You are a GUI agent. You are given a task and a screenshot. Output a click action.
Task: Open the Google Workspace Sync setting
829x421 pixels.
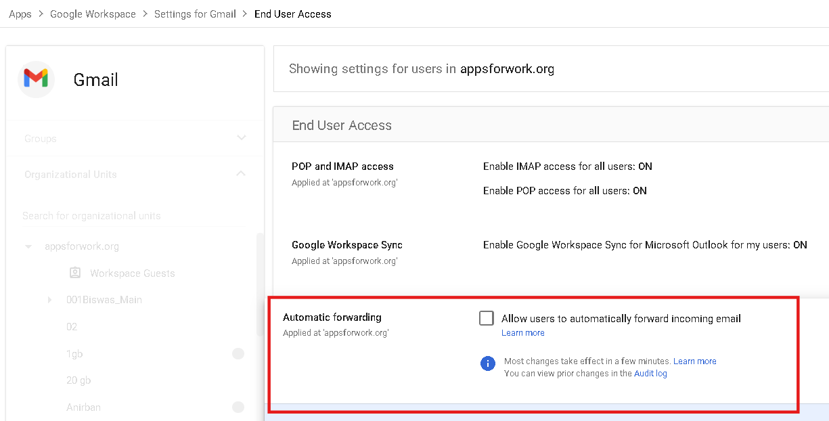click(x=347, y=245)
